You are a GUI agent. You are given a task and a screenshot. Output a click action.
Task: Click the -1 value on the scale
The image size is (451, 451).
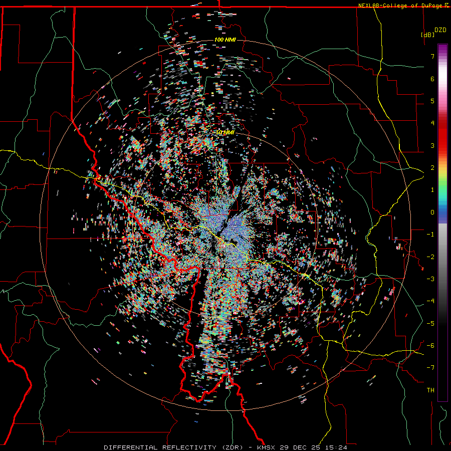coord(430,235)
